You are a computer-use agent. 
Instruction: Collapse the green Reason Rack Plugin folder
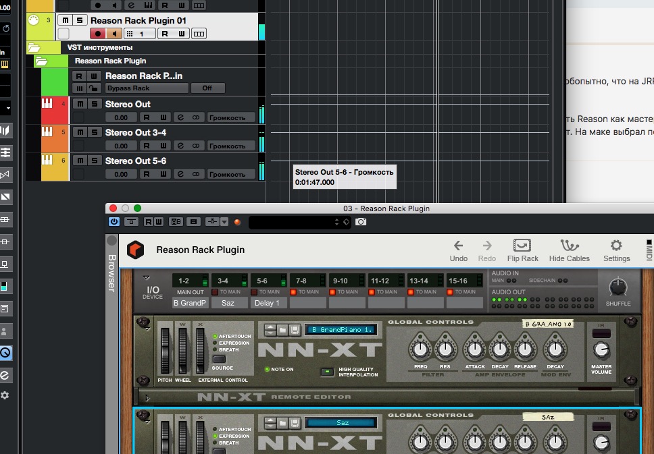[41, 61]
